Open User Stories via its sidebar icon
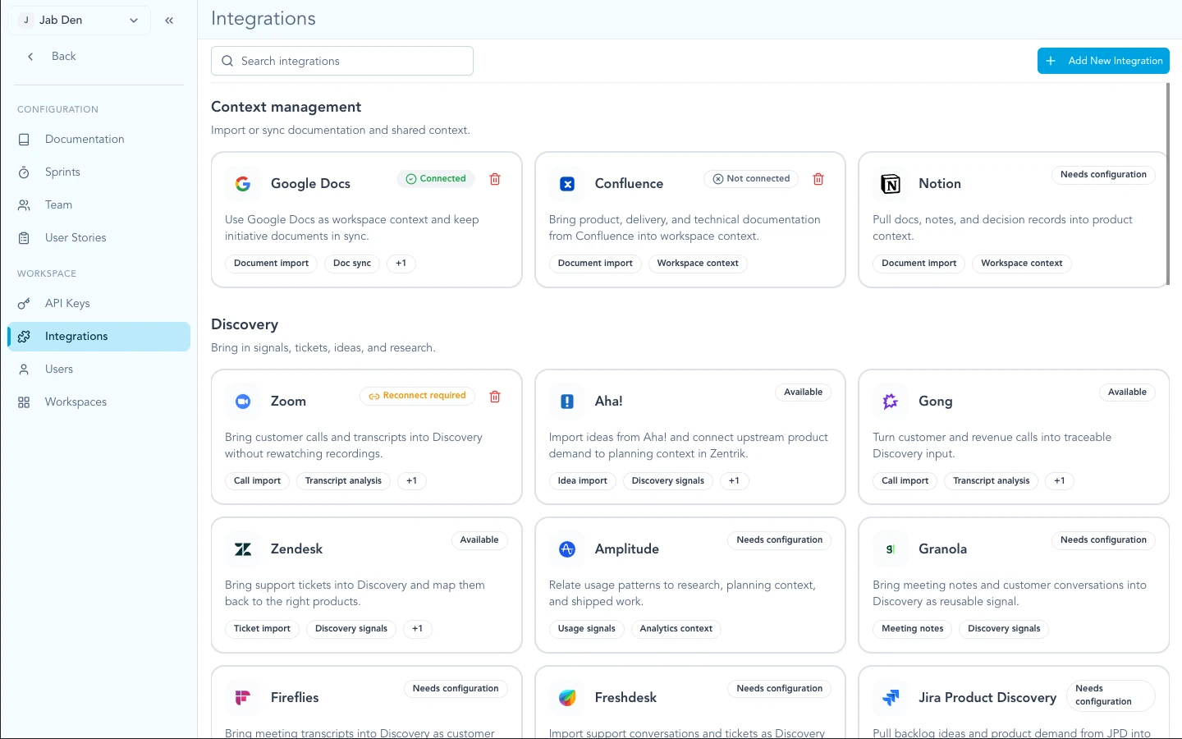Viewport: 1182px width, 739px height. pyautogui.click(x=24, y=237)
